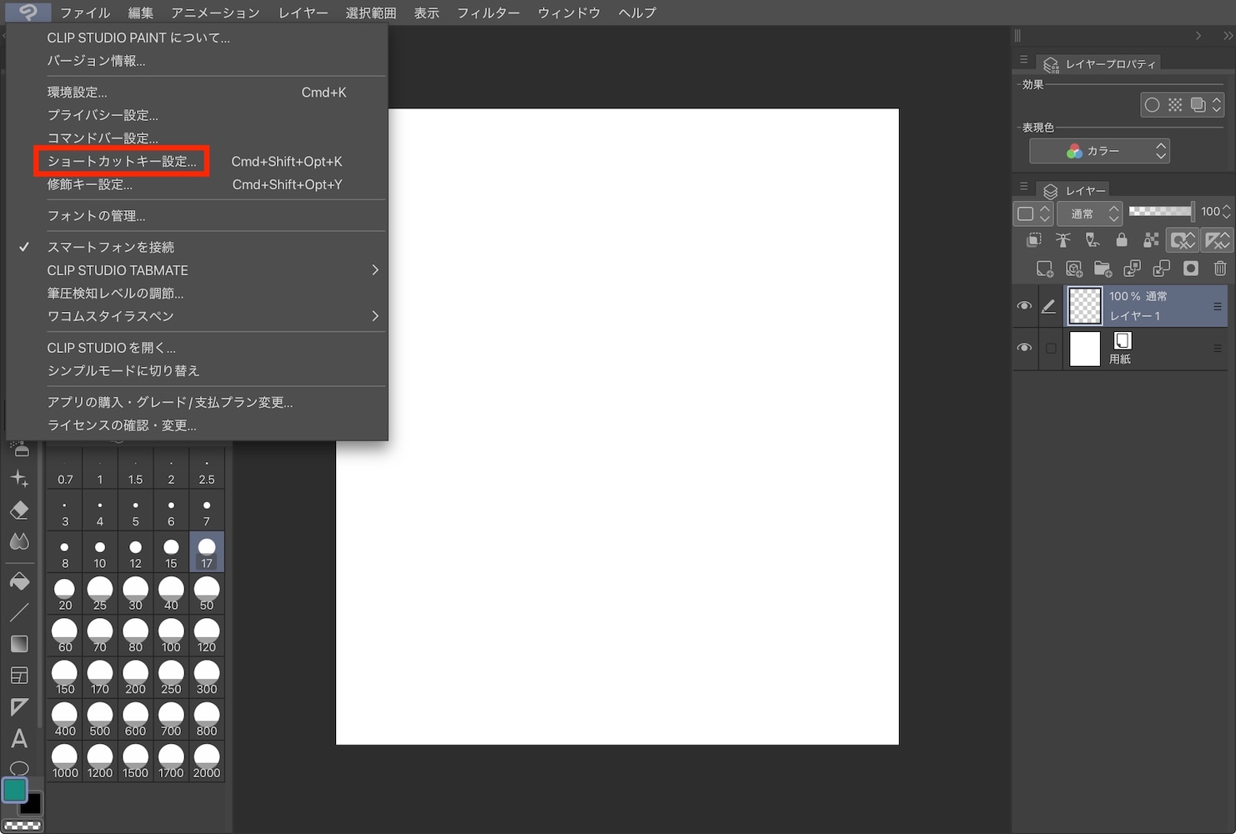Click the layer opacity slider

coord(1160,212)
